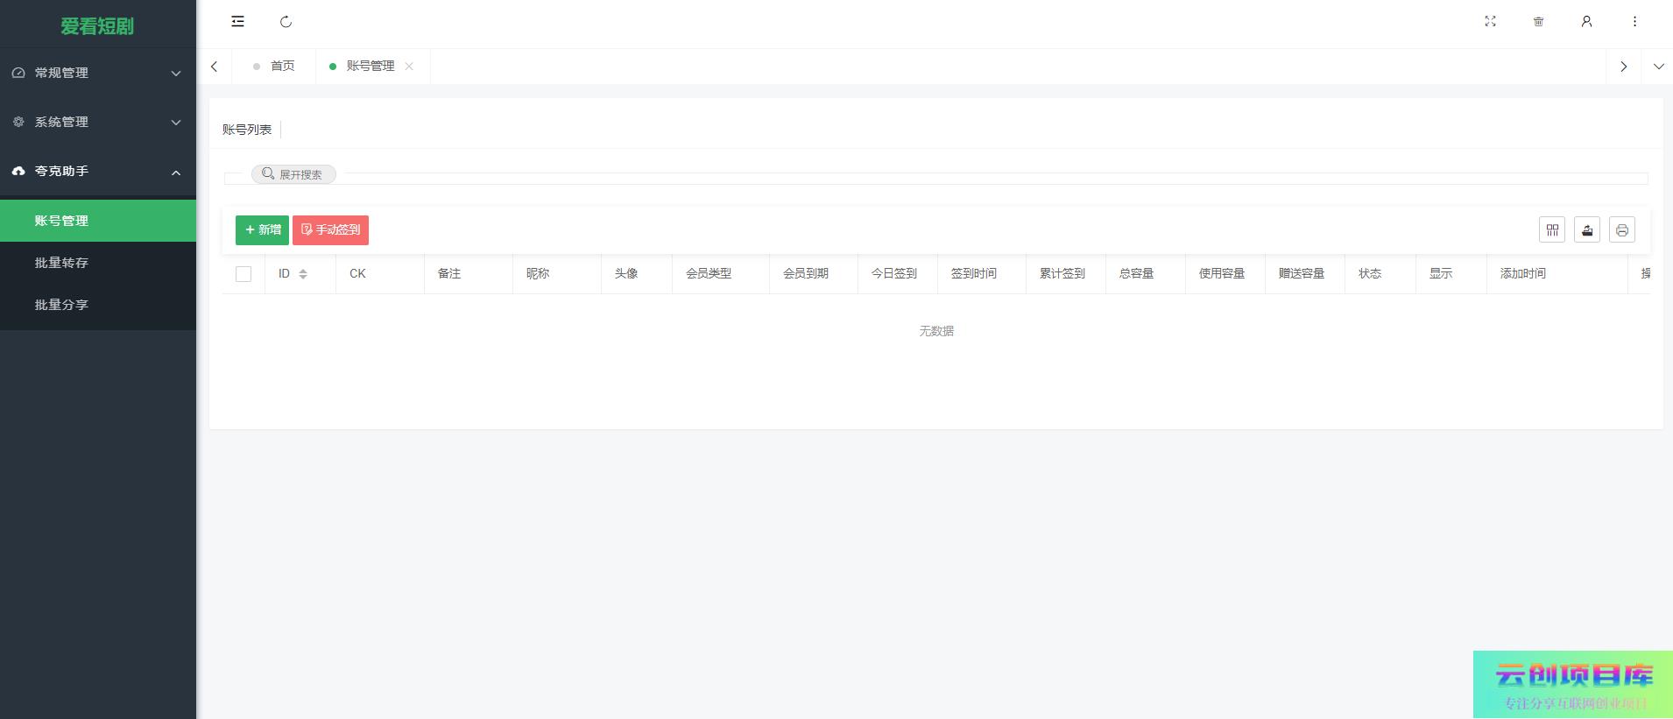Image resolution: width=1673 pixels, height=719 pixels.
Task: Collapse the 夸克助手 sidebar menu
Action: coord(97,171)
